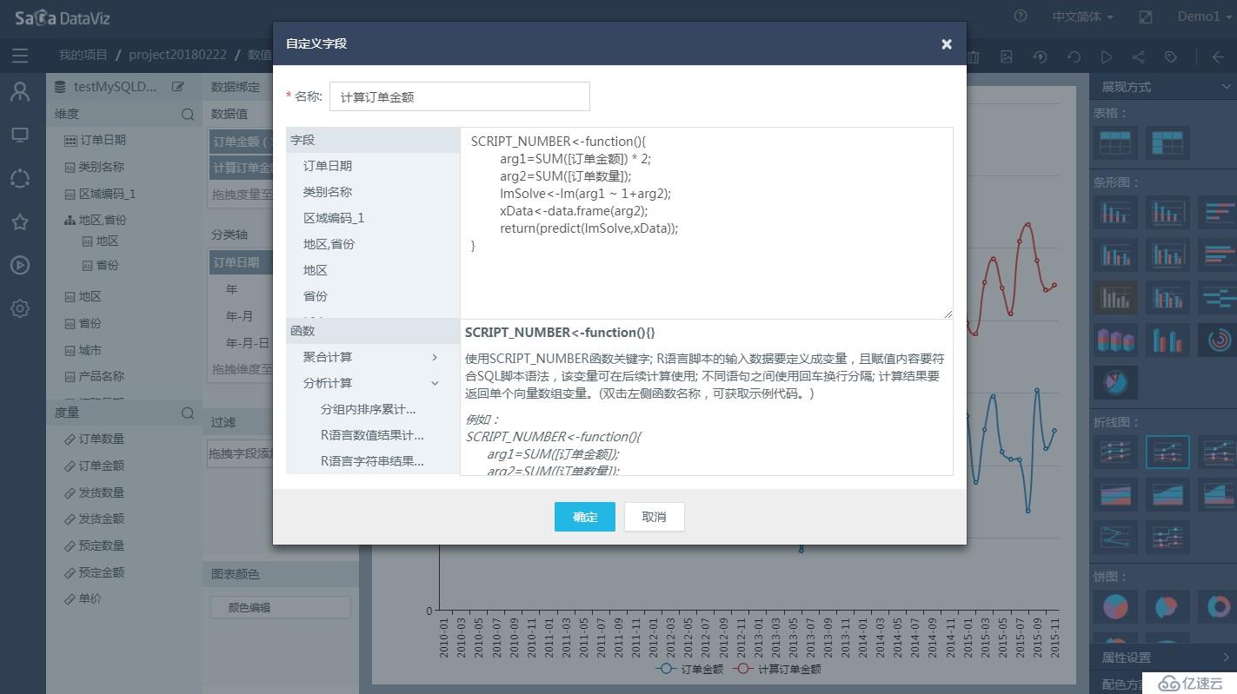Image resolution: width=1237 pixels, height=694 pixels.
Task: Select 订单数量 measure
Action: 102,439
